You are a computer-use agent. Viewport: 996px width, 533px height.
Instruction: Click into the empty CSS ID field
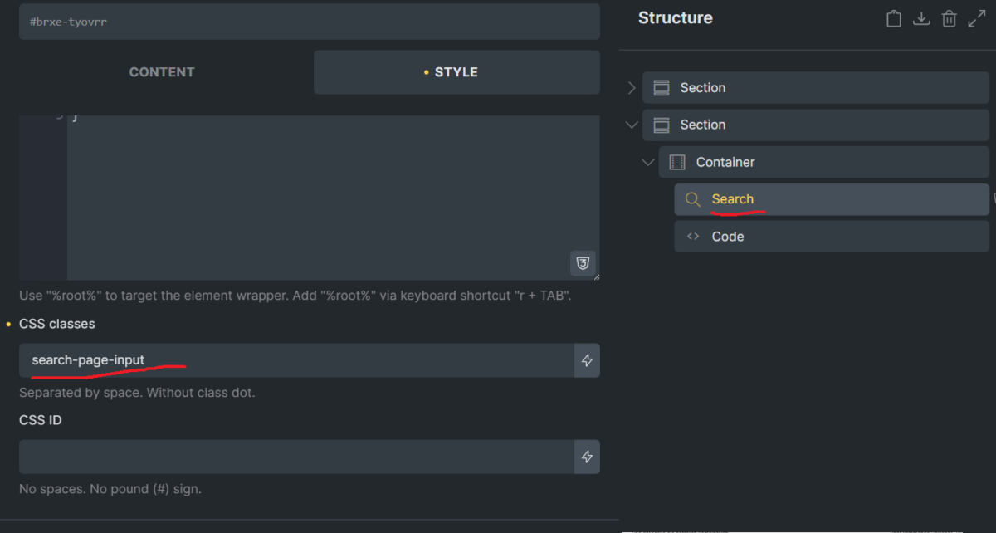[296, 457]
